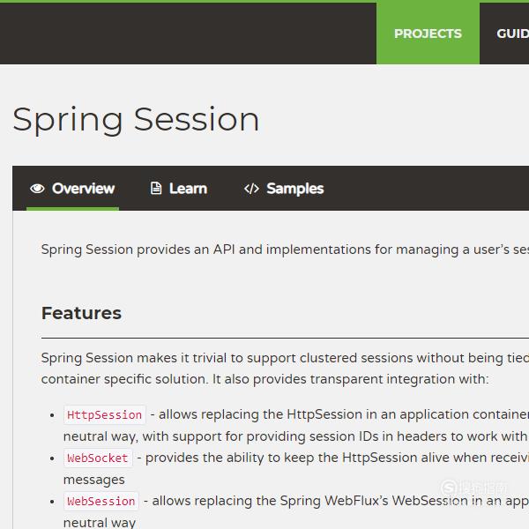The width and height of the screenshot is (529, 529).
Task: Click the watermark logo near page bottom
Action: [x=473, y=488]
